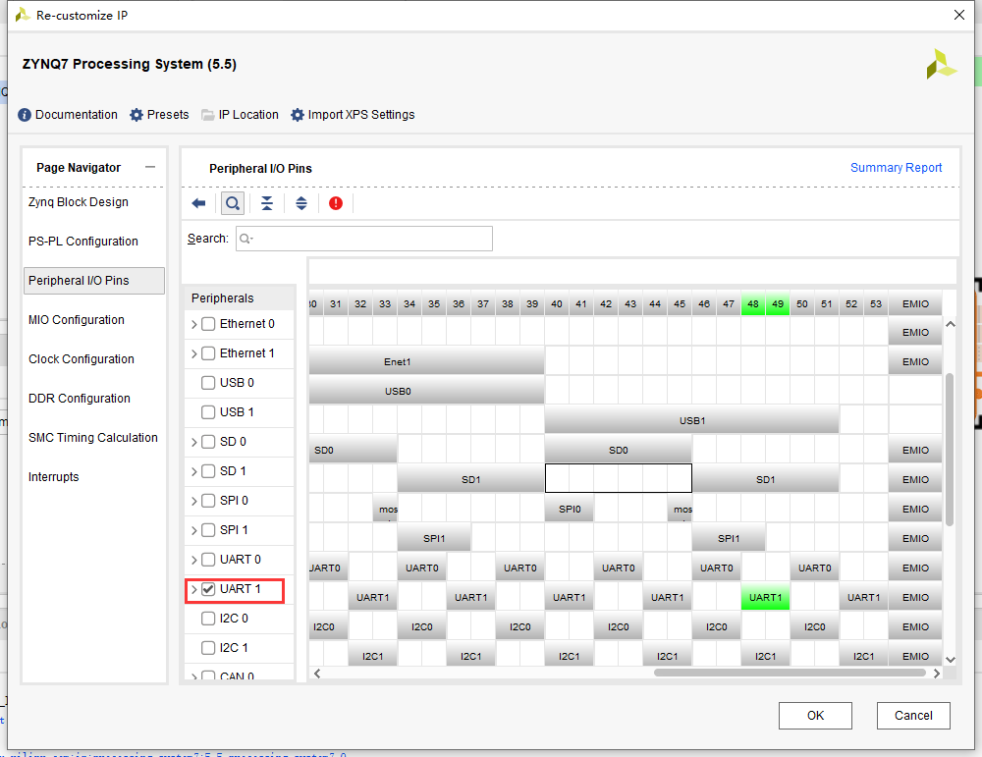Enable the SPI 0 checkbox
982x757 pixels.
point(208,501)
